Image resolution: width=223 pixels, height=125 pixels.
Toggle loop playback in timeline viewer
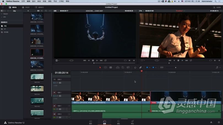click(191, 60)
